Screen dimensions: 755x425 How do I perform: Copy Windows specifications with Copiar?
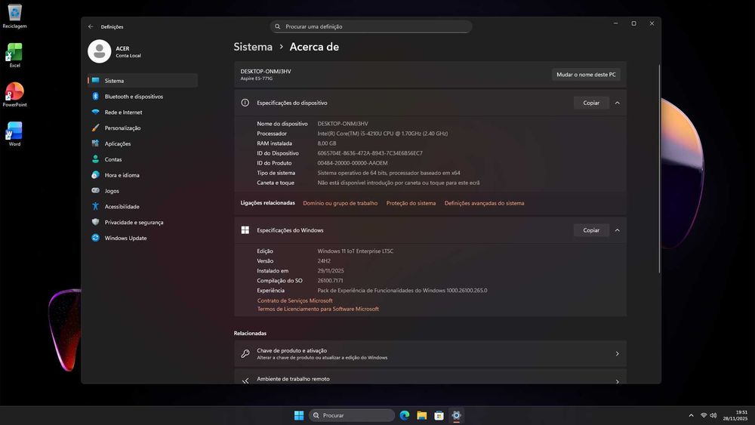[591, 230]
